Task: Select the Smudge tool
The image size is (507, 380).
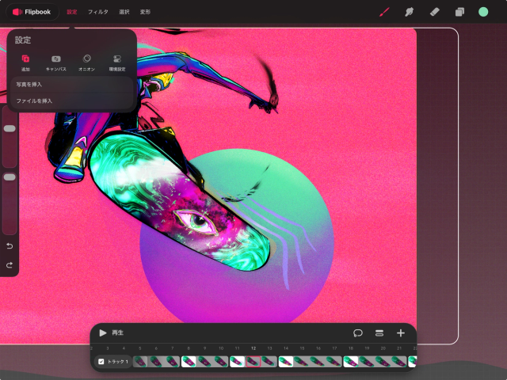Action: tap(410, 12)
